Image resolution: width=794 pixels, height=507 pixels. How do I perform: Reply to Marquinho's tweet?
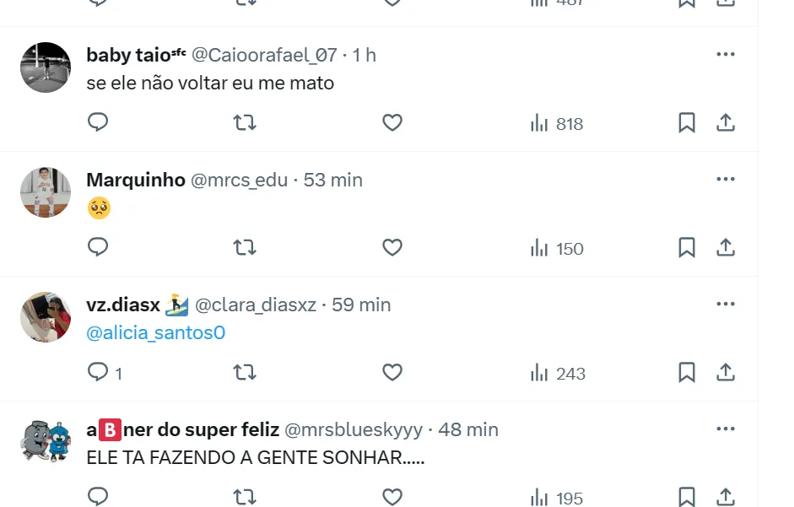(x=99, y=248)
